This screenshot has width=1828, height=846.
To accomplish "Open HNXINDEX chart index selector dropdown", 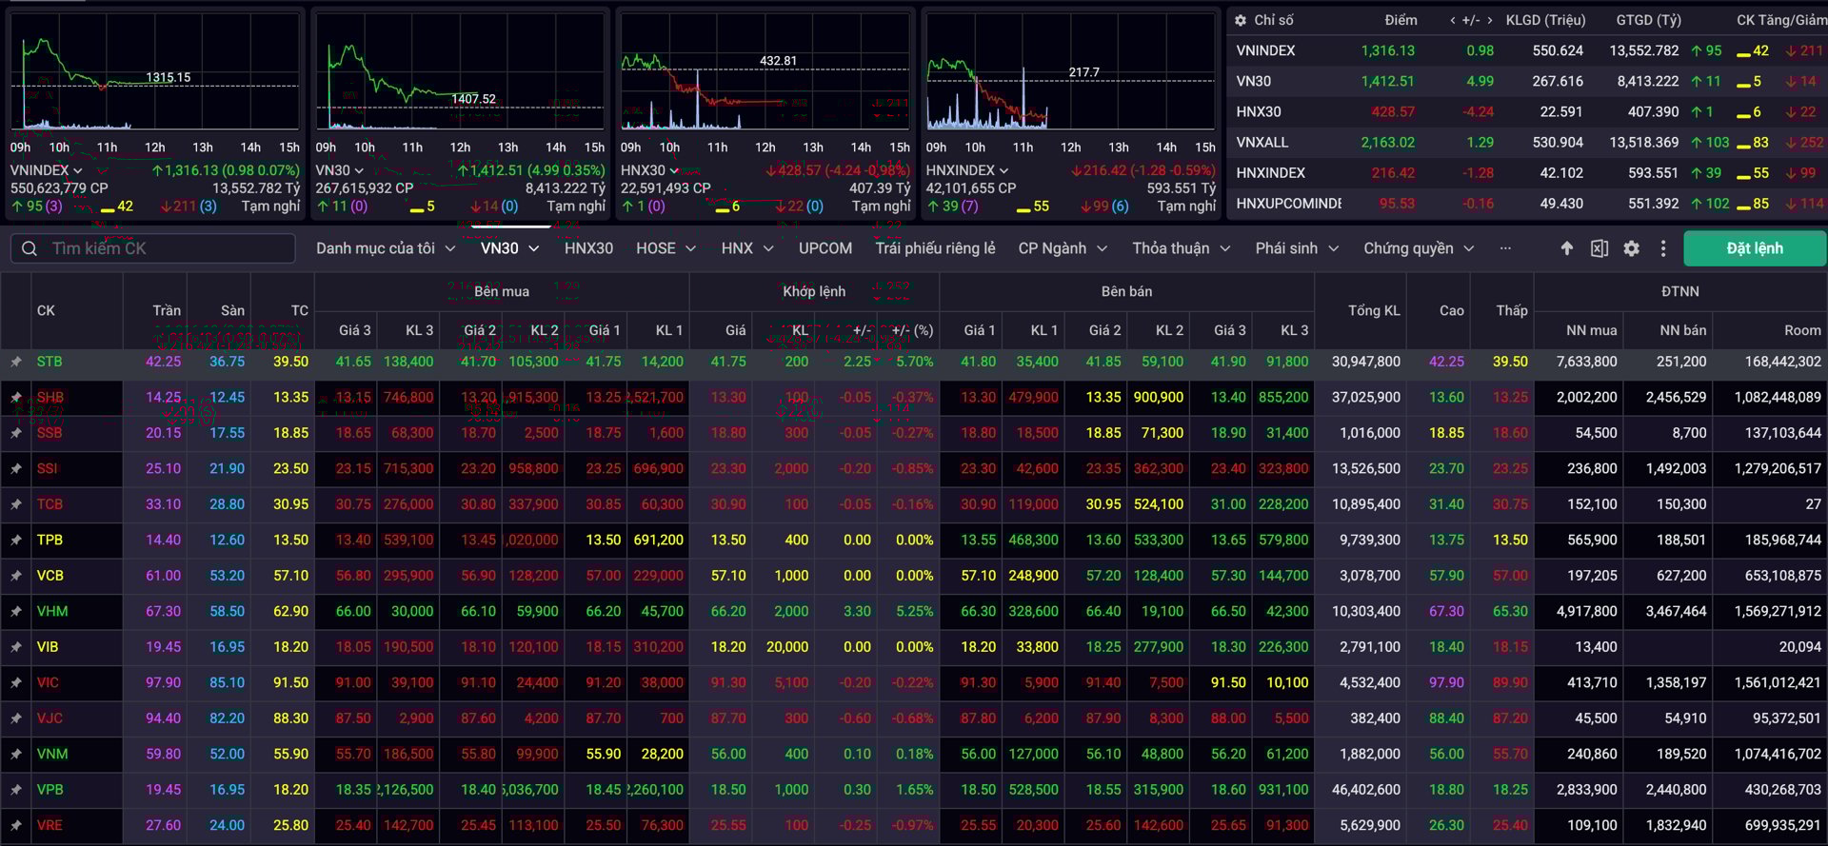I will [x=967, y=170].
